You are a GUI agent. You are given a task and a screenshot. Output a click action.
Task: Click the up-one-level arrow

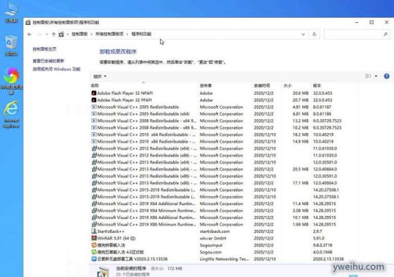pyautogui.click(x=53, y=34)
